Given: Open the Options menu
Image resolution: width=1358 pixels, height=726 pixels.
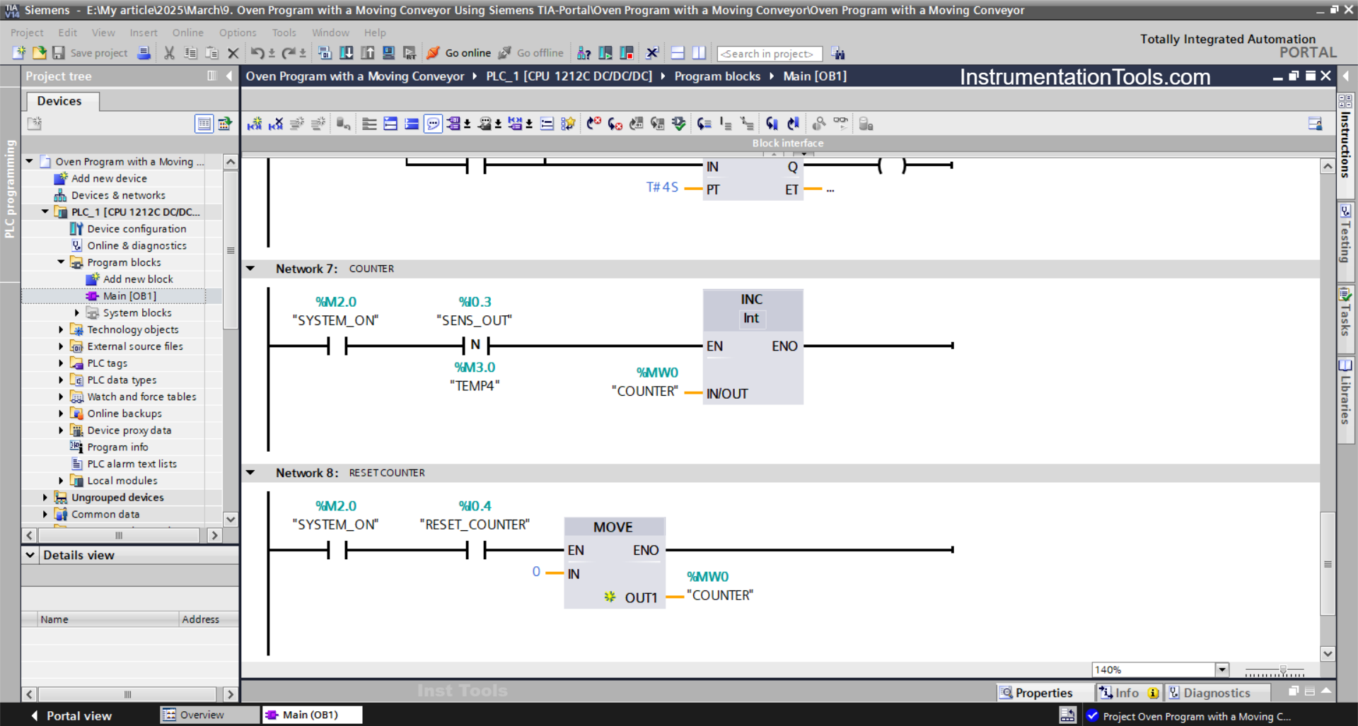Looking at the screenshot, I should pyautogui.click(x=238, y=33).
